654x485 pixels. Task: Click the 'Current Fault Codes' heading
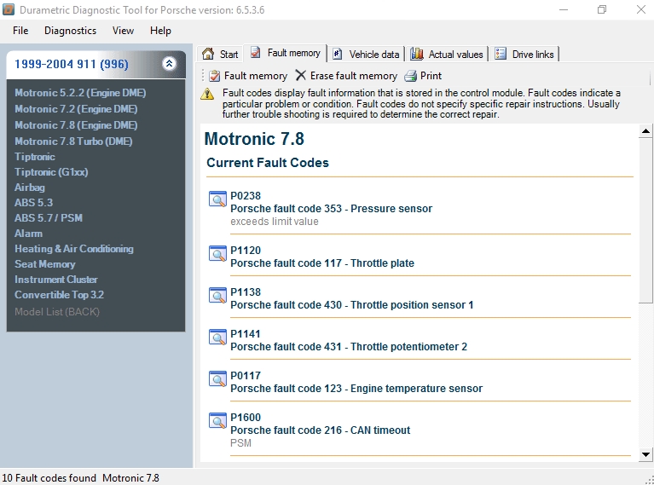tap(268, 163)
